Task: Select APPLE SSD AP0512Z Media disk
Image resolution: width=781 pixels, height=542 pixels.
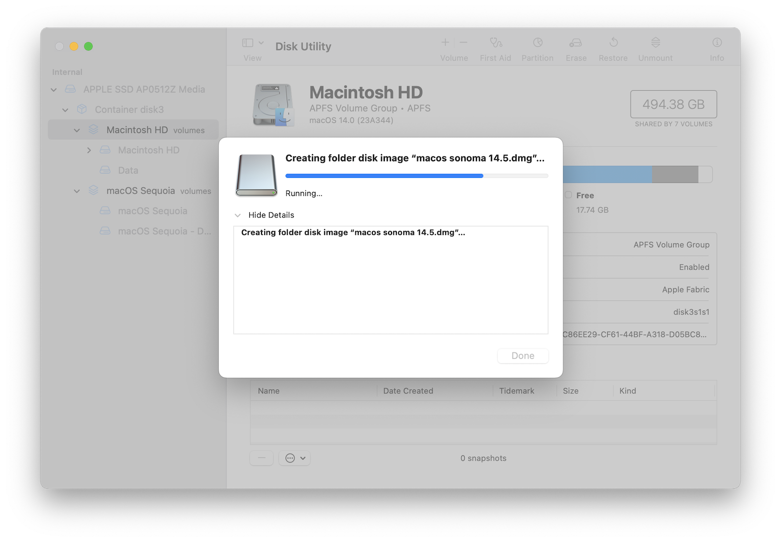Action: click(x=144, y=89)
